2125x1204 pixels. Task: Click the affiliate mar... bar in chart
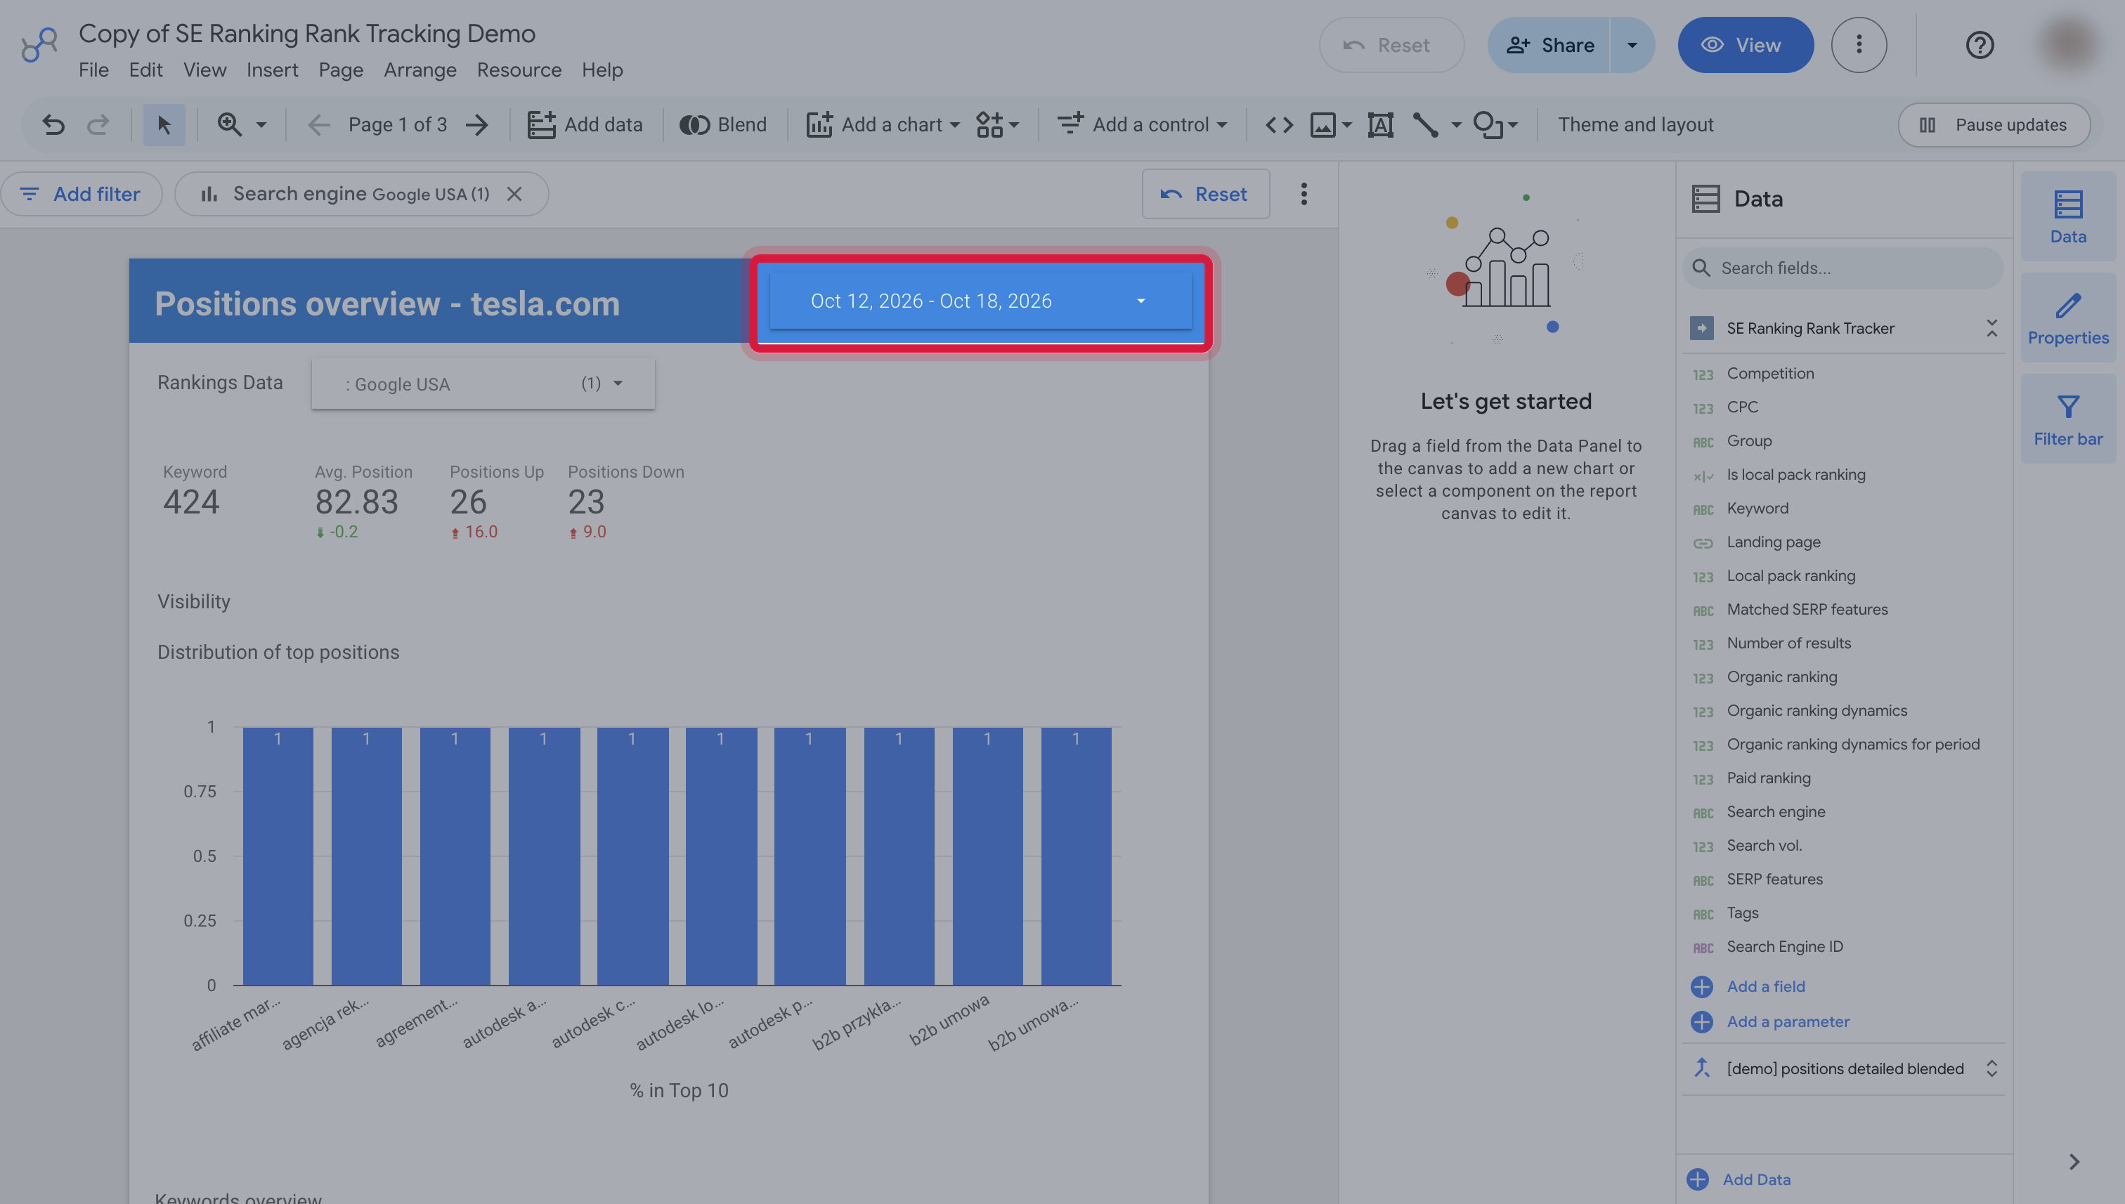point(278,856)
